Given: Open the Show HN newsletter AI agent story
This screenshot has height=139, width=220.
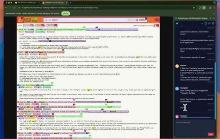Looking at the screenshot, I should click(36, 116).
